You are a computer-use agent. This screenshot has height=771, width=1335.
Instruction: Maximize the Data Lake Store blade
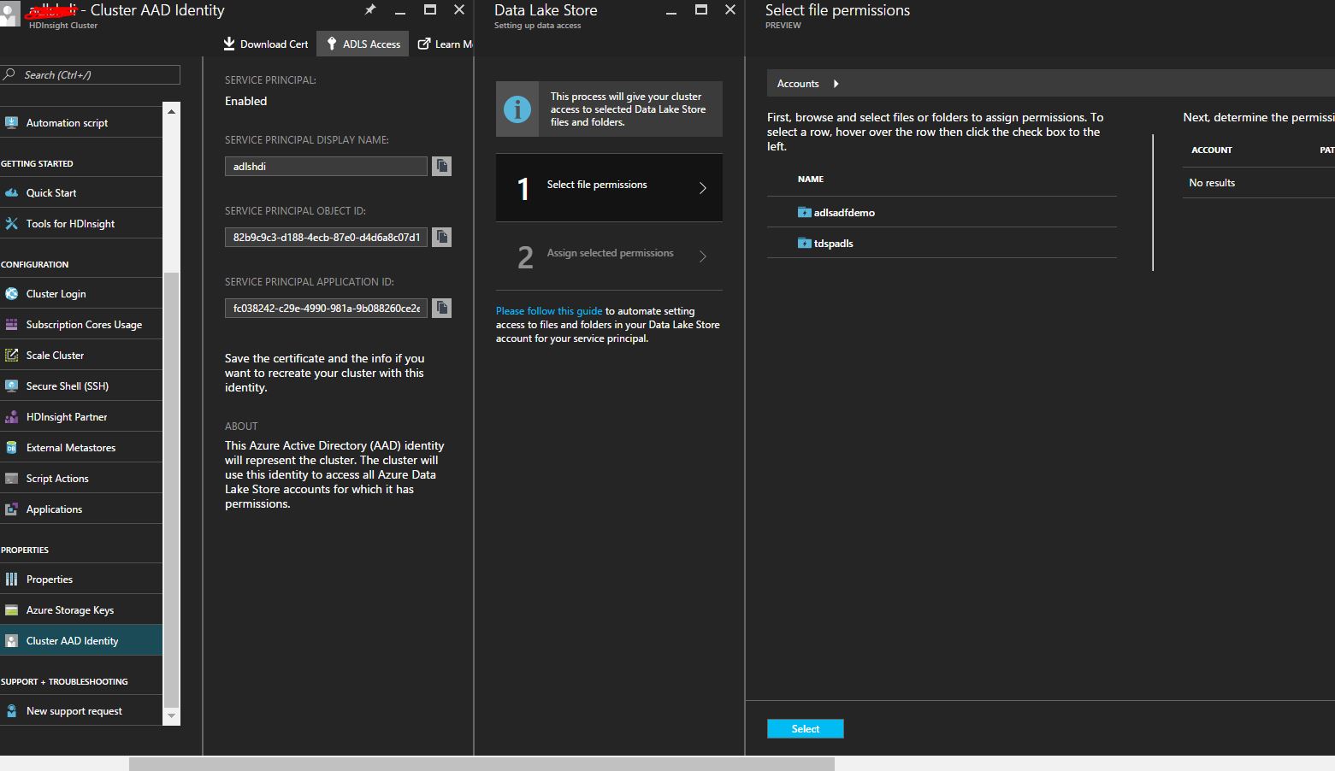click(701, 9)
